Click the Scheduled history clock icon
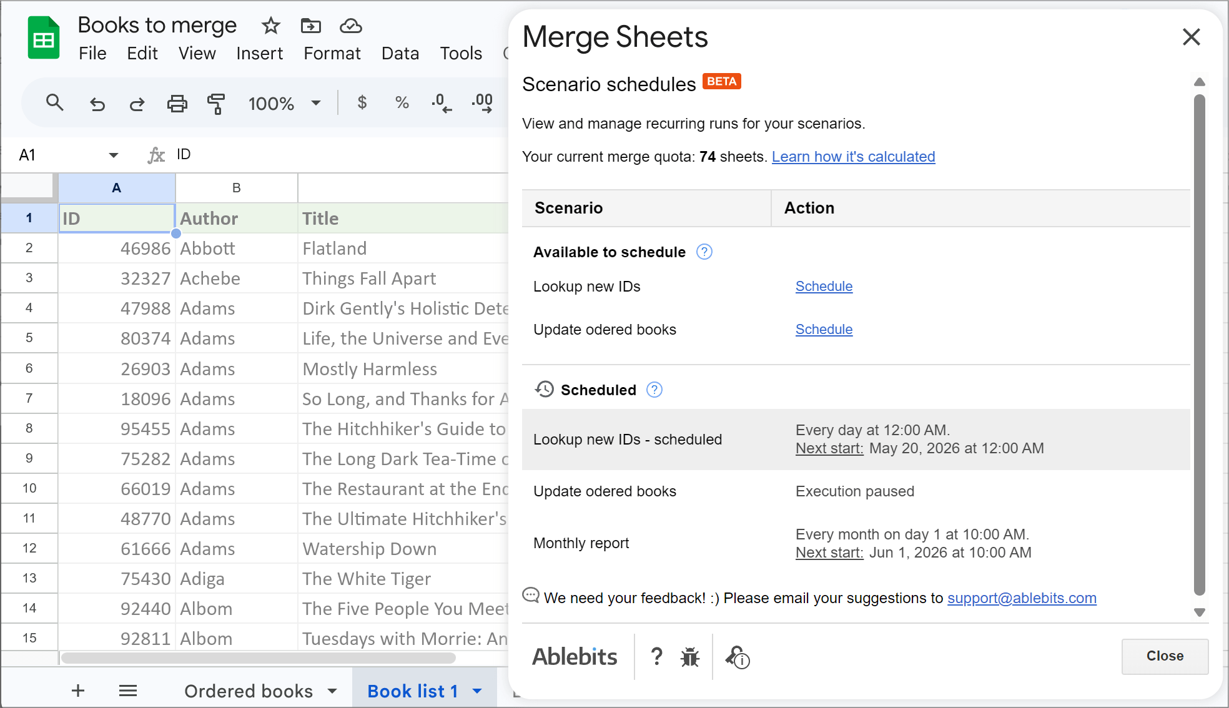Viewport: 1229px width, 708px height. [x=545, y=389]
